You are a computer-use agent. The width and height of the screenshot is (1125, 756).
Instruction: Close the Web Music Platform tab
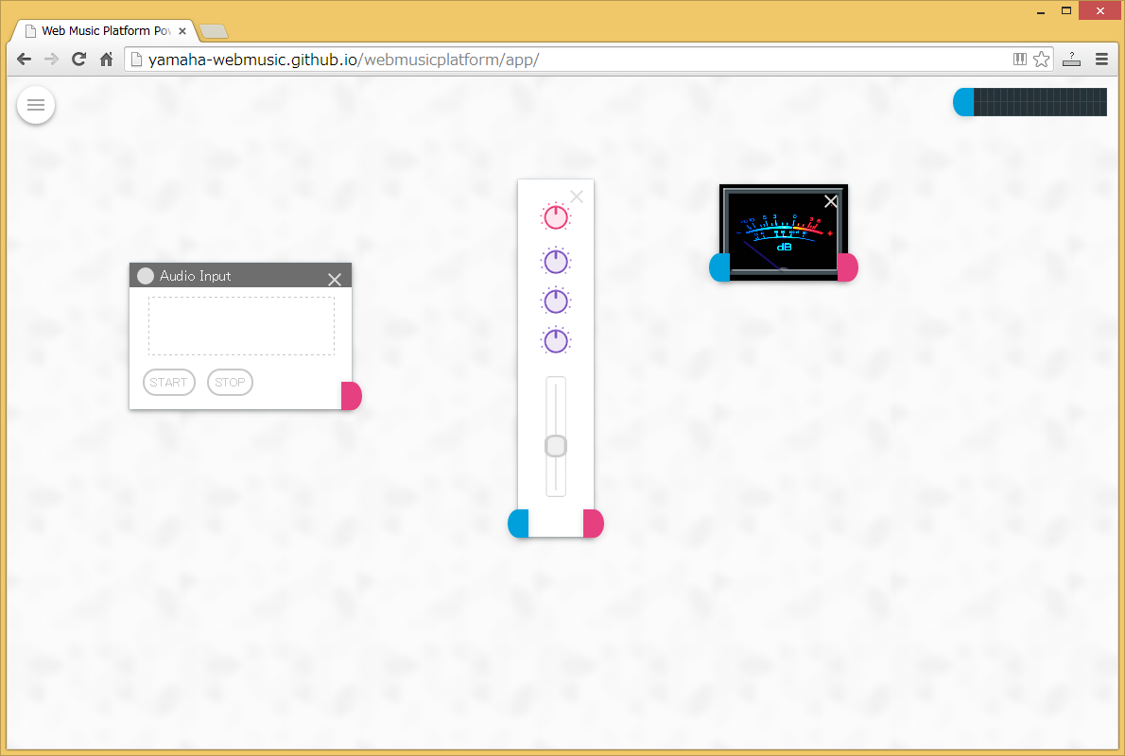(182, 31)
